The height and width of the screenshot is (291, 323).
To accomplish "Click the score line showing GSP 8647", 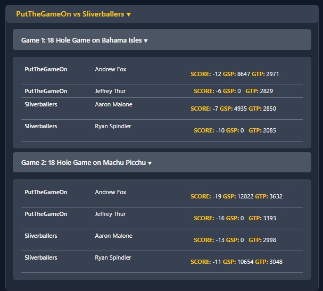I will click(235, 74).
